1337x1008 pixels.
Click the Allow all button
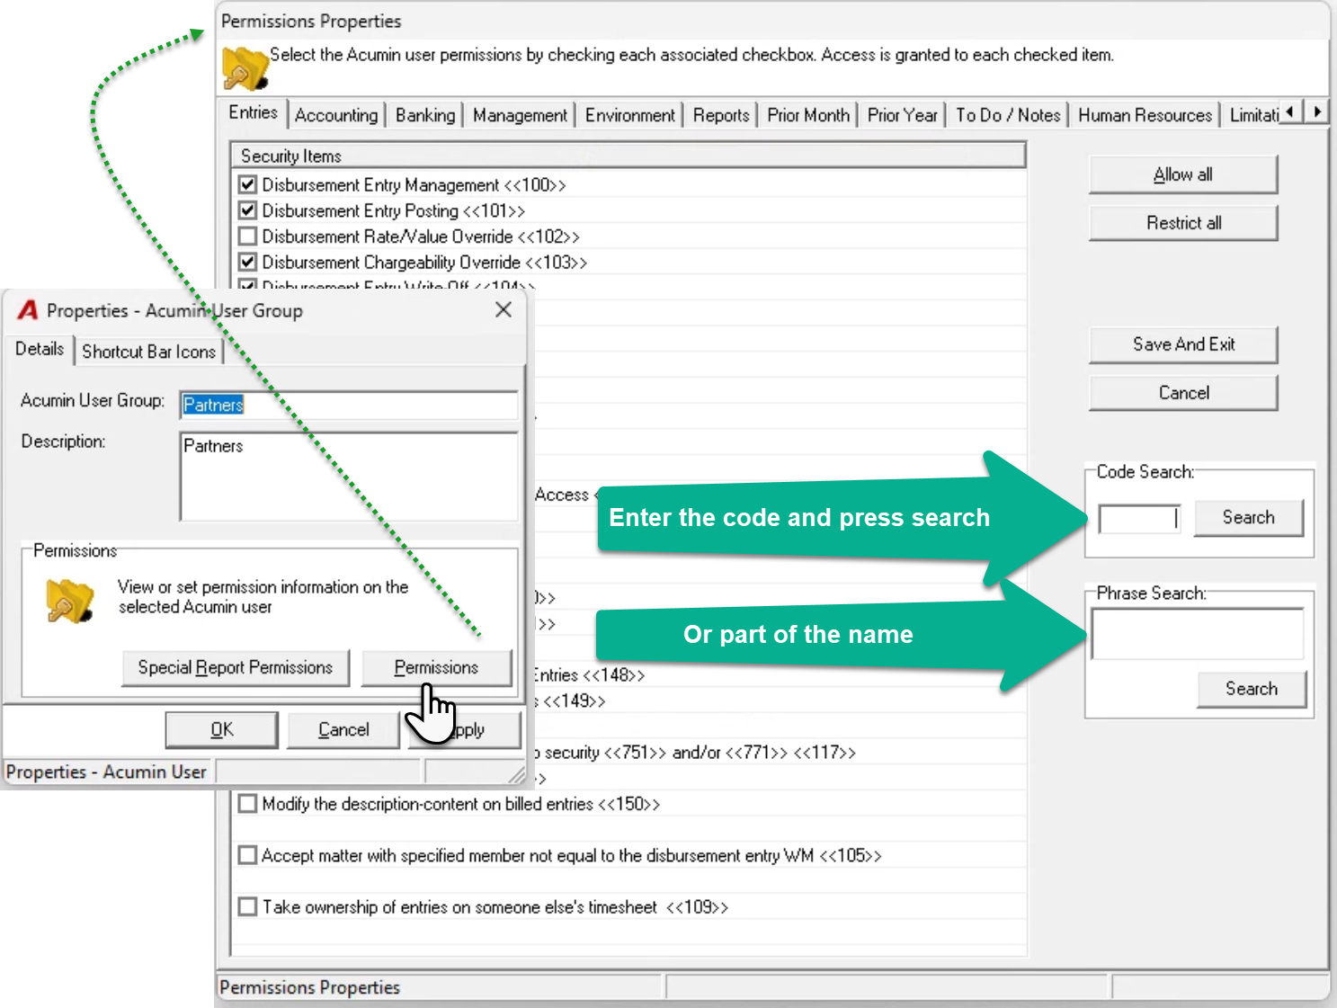point(1183,174)
